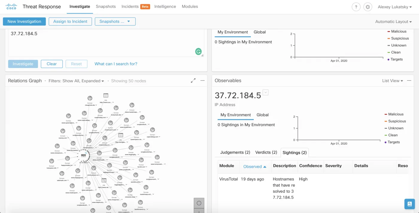Select the www.luckymask... domain globe icon
Image resolution: width=419 pixels, height=213 pixels.
coord(157,157)
